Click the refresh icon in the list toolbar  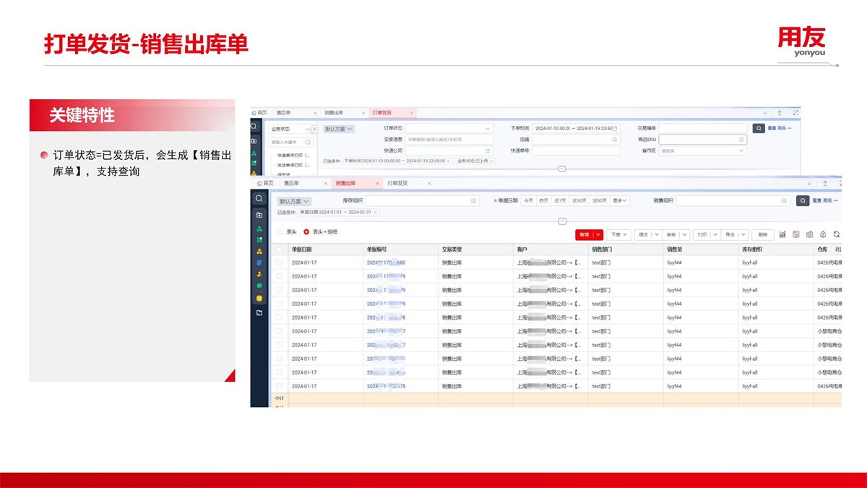coord(836,235)
